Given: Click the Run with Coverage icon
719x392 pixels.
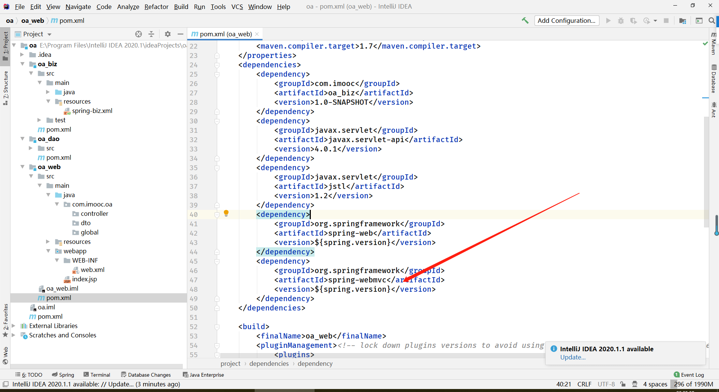Looking at the screenshot, I should [x=634, y=21].
